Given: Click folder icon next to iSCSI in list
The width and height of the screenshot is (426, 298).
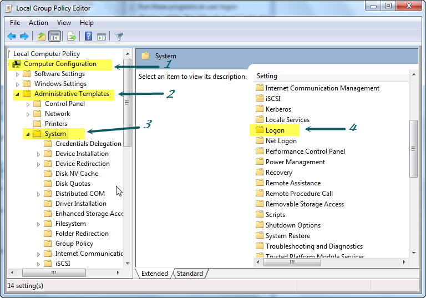Looking at the screenshot, I should pos(260,98).
